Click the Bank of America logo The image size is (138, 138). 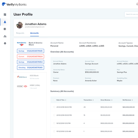(x=22, y=44)
